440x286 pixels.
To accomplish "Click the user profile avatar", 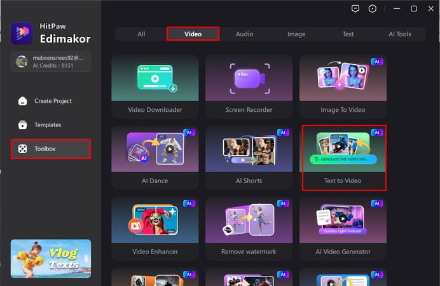I will [x=22, y=62].
